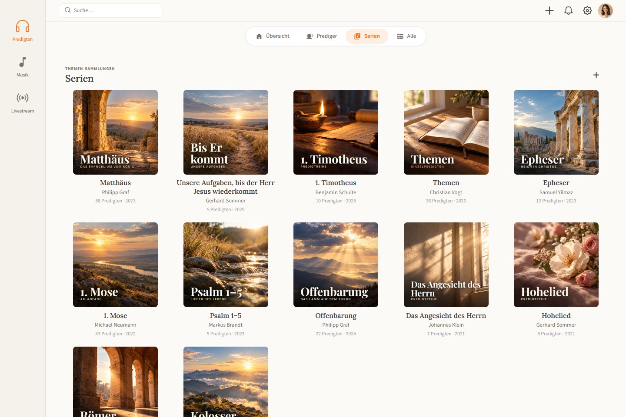Open the 1. Mose series cover
The height and width of the screenshot is (417, 626).
[115, 265]
